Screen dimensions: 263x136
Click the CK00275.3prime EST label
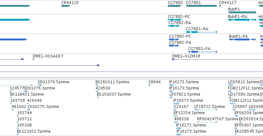pos(43,107)
